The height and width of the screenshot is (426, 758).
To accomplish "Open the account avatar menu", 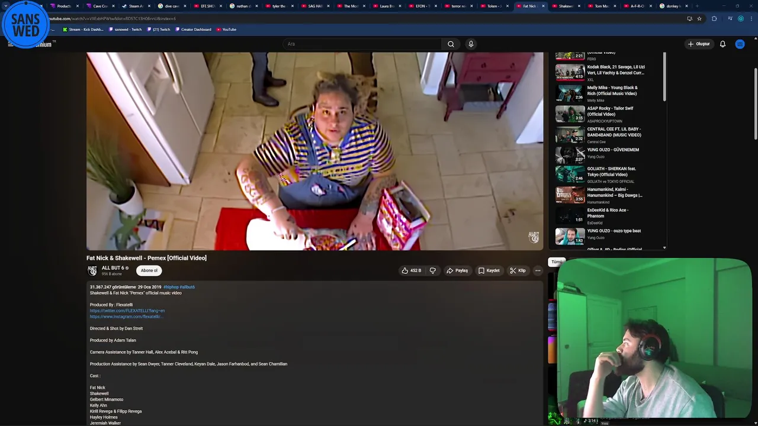I will tap(740, 44).
